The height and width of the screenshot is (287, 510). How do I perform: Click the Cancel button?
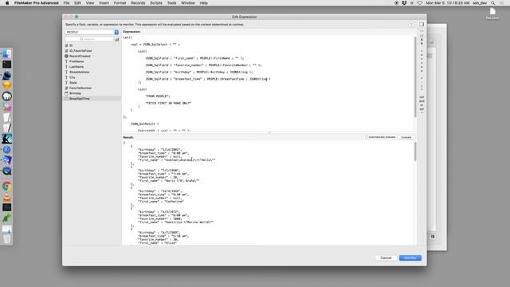pos(386,258)
